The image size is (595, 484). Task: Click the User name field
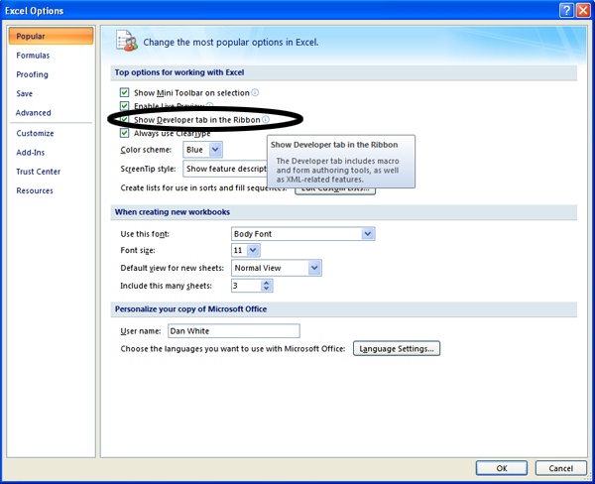234,330
